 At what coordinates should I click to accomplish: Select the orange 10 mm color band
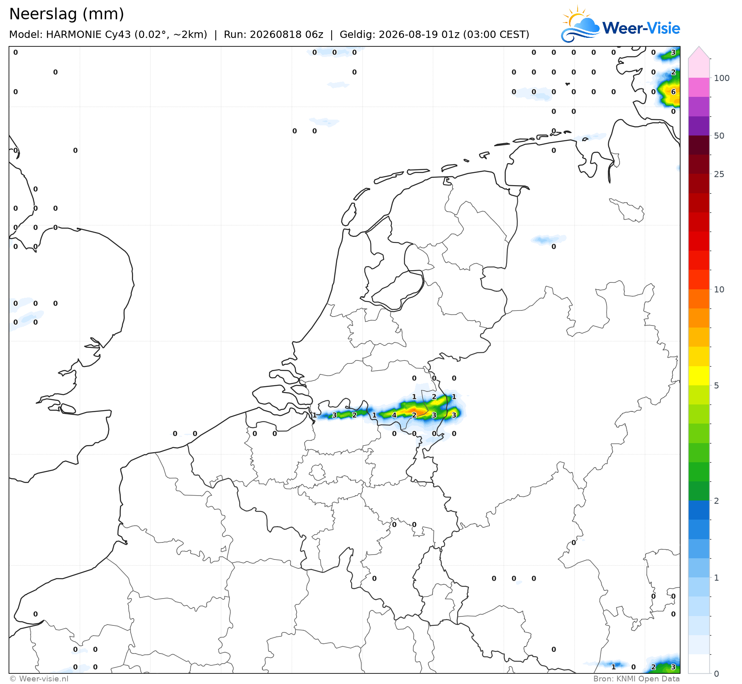(x=699, y=299)
